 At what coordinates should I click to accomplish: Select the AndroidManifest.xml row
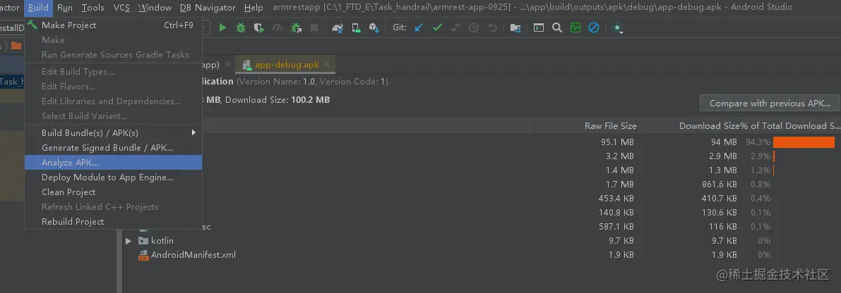(482, 255)
